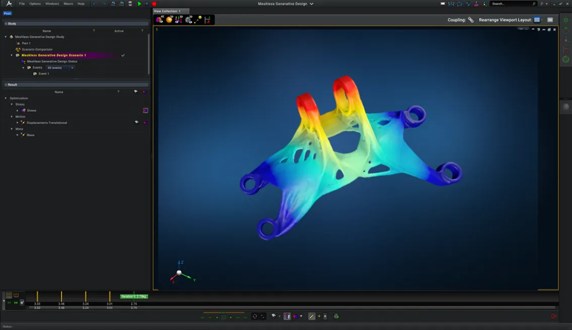The image size is (572, 330).
Task: Collapse the Meshless Generative Design Study tree
Action: click(x=6, y=37)
